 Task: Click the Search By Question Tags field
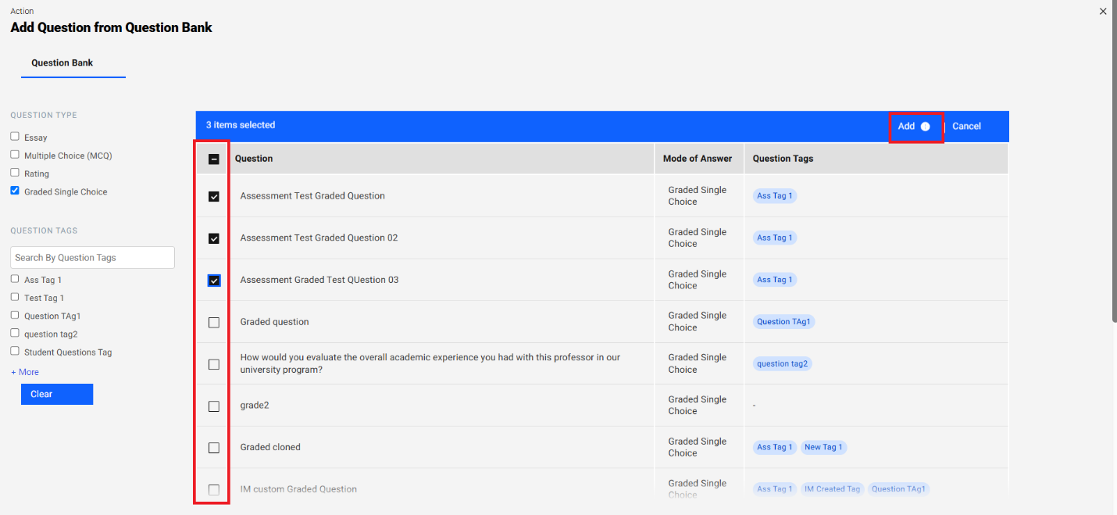[91, 257]
